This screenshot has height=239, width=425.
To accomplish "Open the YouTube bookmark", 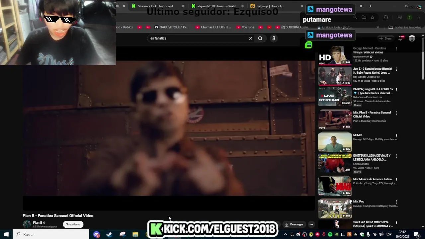I will (245, 27).
